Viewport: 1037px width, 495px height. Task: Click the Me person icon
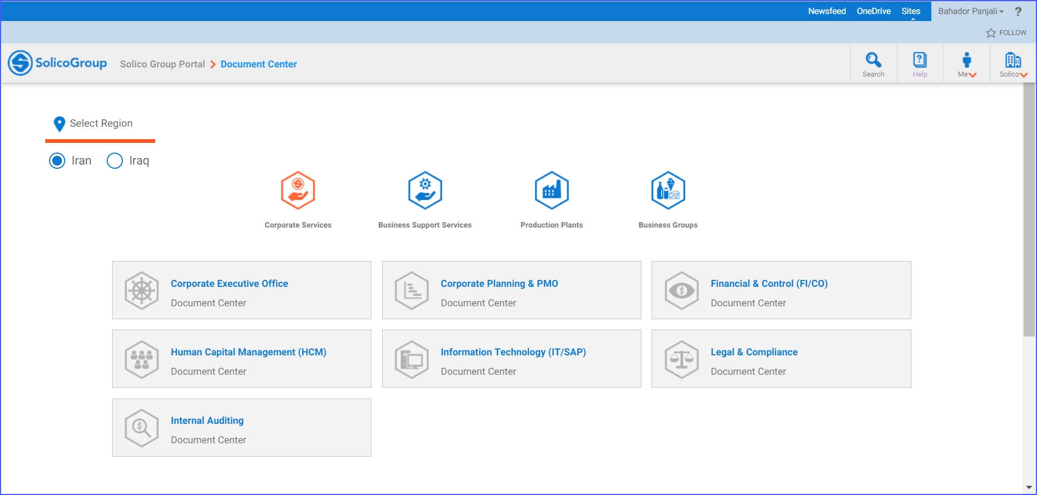click(966, 59)
